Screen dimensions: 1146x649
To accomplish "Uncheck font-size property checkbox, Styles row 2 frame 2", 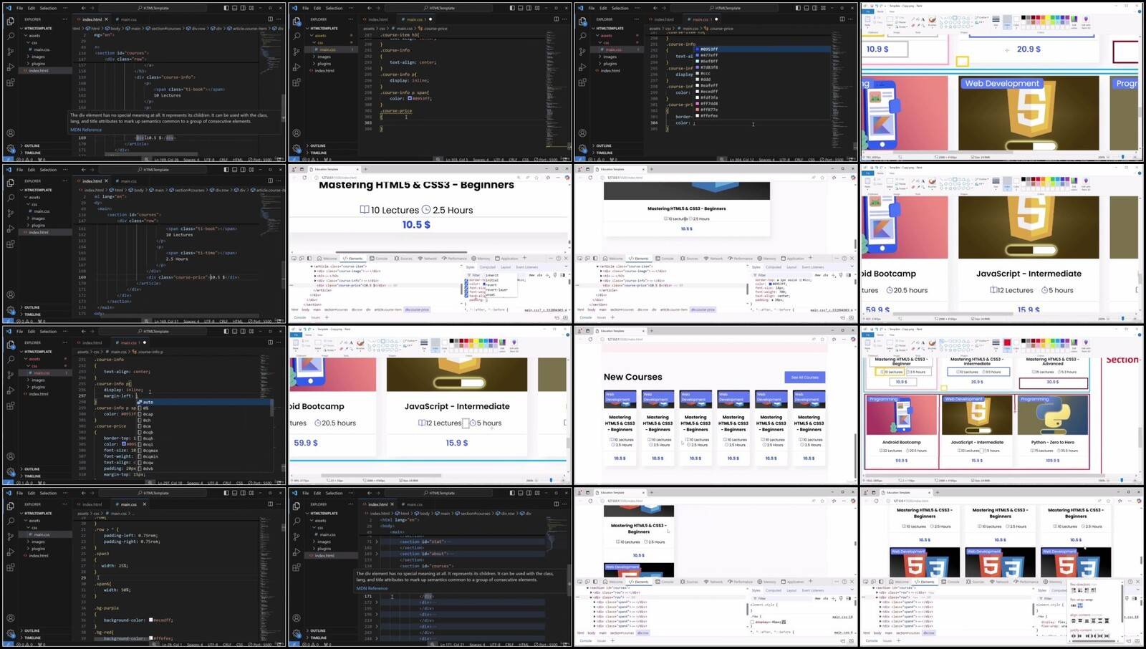I will coord(466,288).
